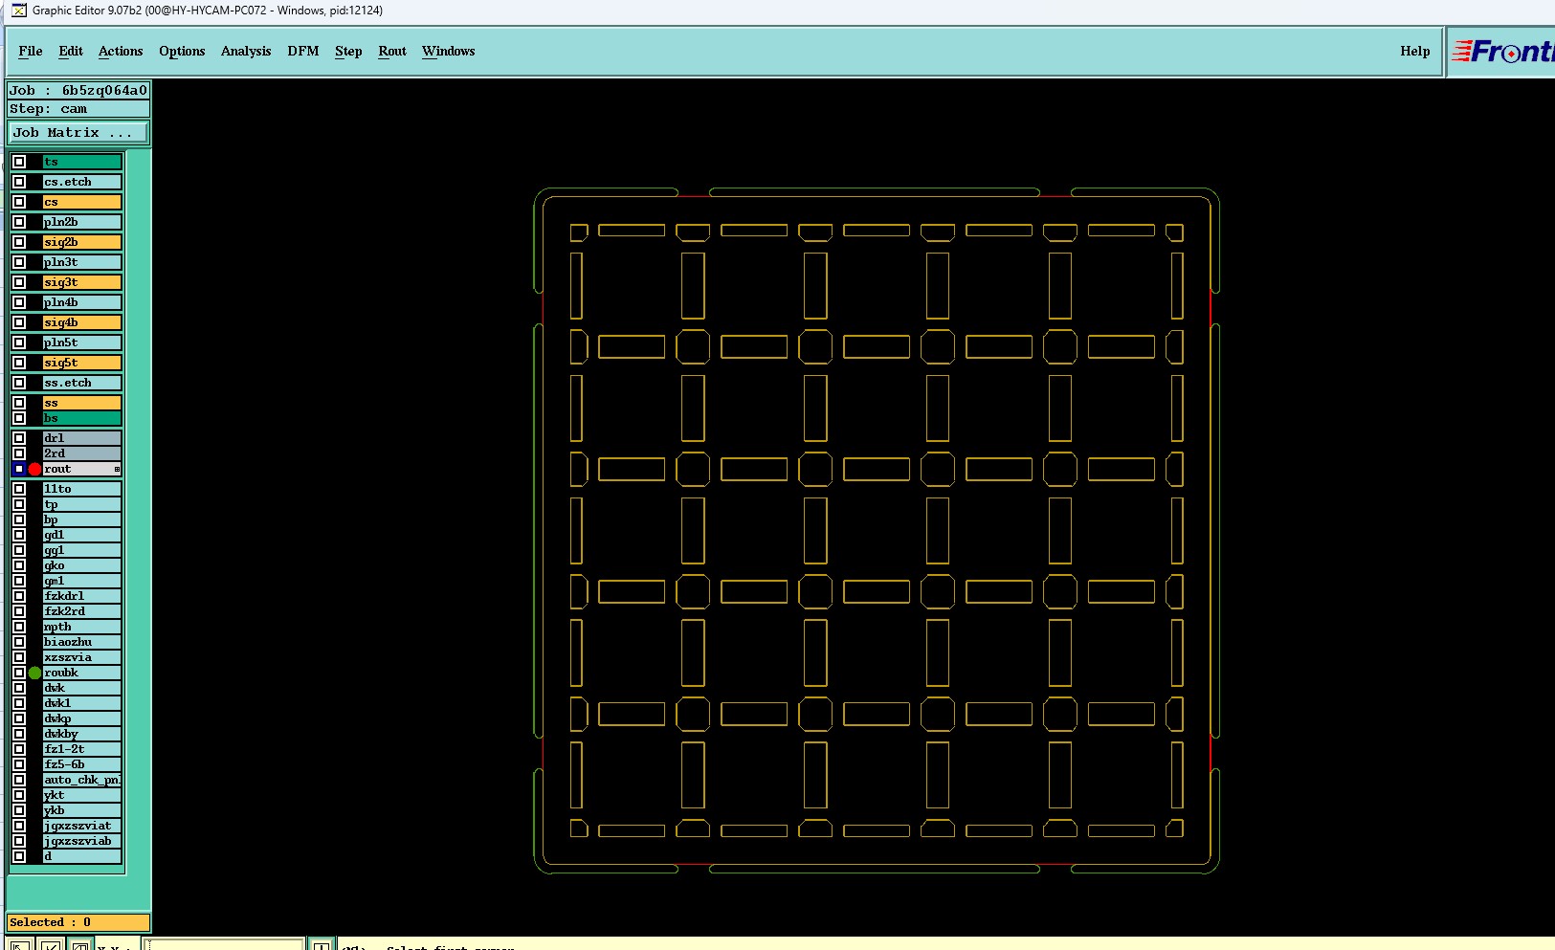Select the tp layer name
Image resolution: width=1555 pixels, height=950 pixels.
[x=82, y=504]
